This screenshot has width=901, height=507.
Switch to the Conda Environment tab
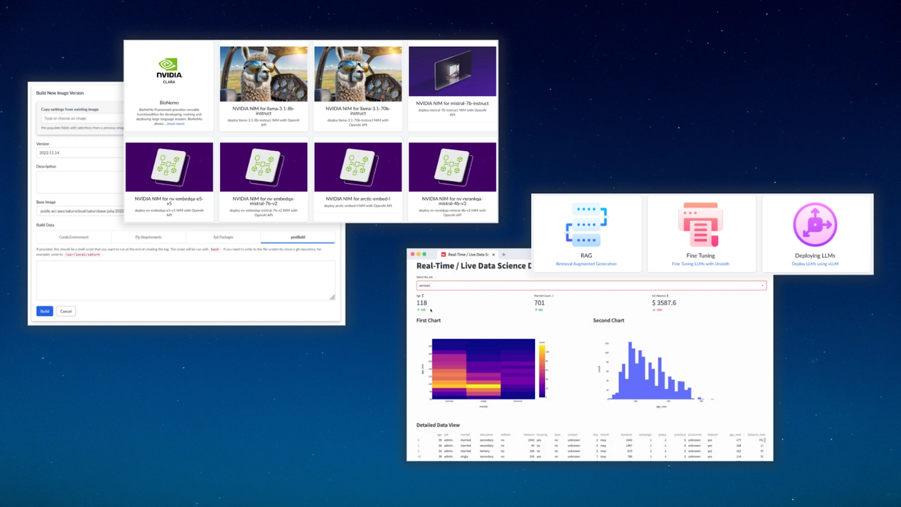click(x=74, y=237)
